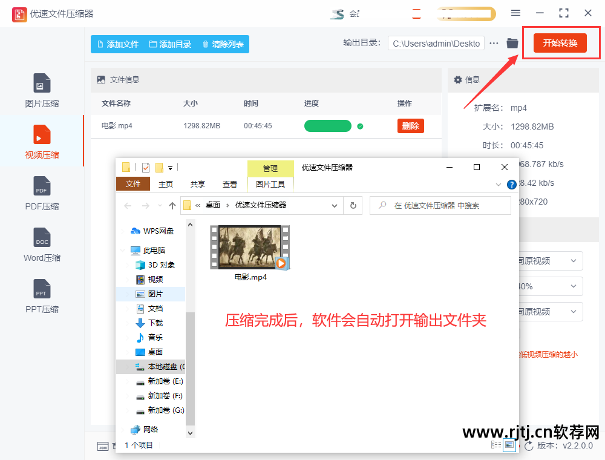Open Explorer help question mark icon
This screenshot has height=460, width=605.
coord(511,185)
